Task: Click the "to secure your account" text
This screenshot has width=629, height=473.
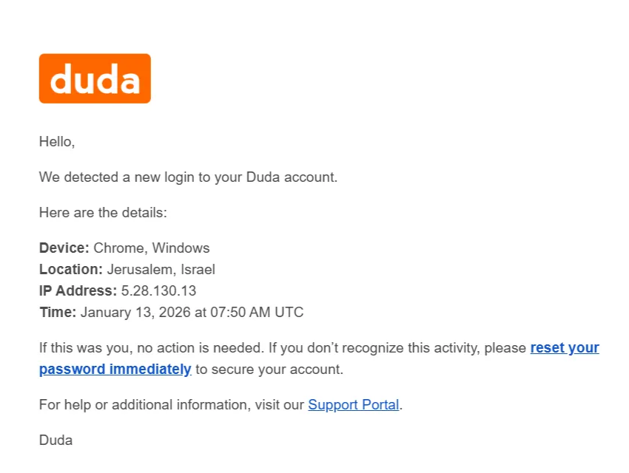Action: click(x=269, y=370)
